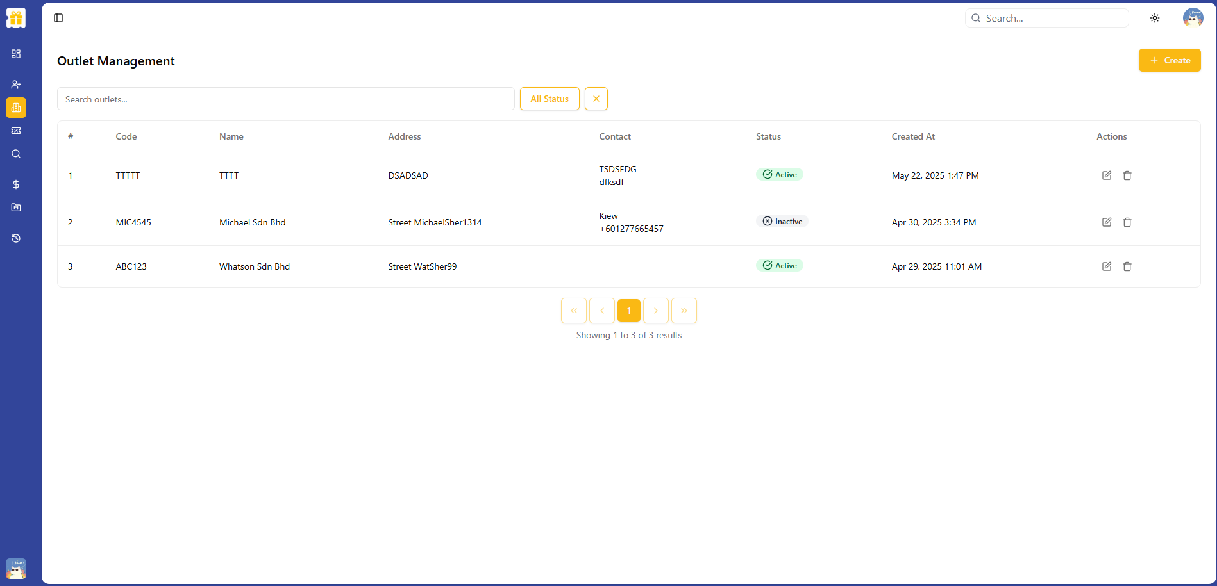Go to next page with right chevron

655,310
